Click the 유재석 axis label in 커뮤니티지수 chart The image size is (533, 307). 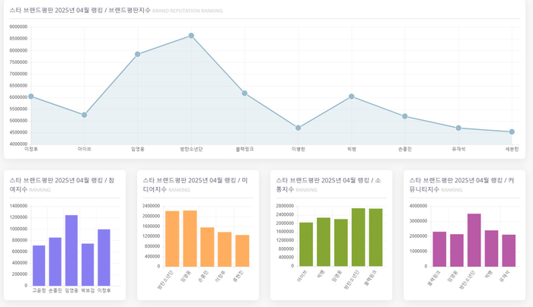[x=505, y=276]
